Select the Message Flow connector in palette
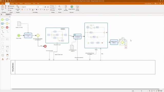 (x=3, y=35)
